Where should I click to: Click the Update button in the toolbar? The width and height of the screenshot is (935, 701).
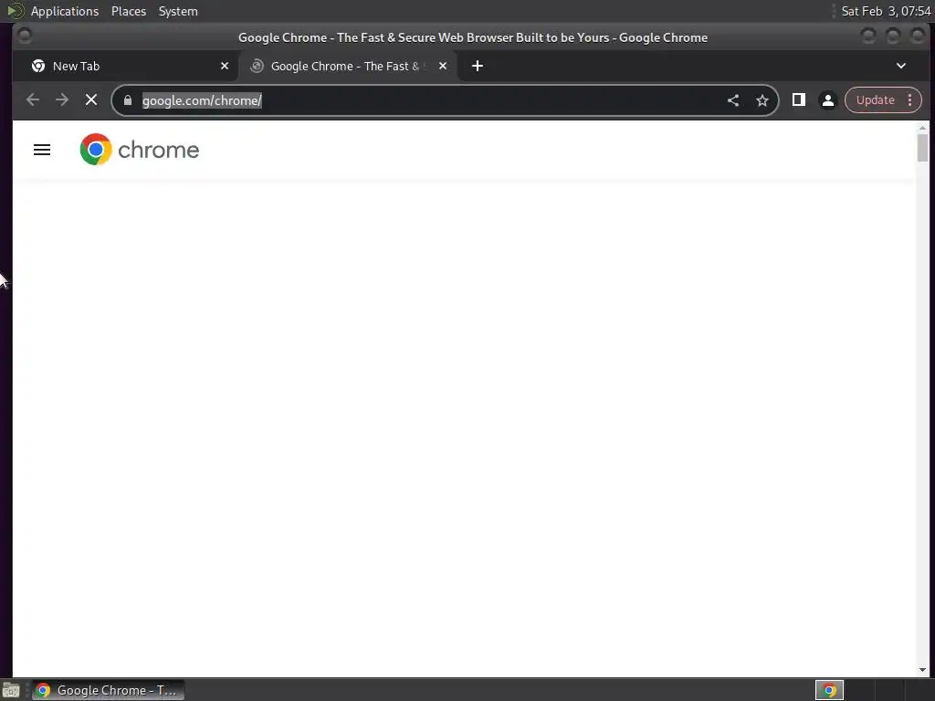(876, 100)
